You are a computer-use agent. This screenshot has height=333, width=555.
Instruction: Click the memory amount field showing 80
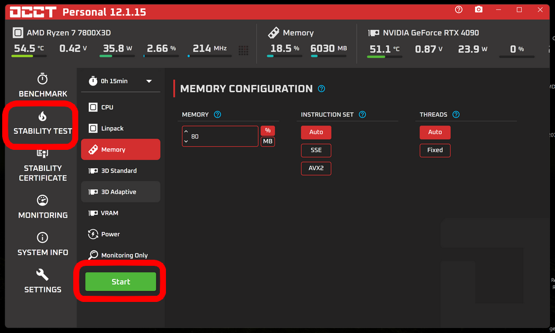point(220,136)
